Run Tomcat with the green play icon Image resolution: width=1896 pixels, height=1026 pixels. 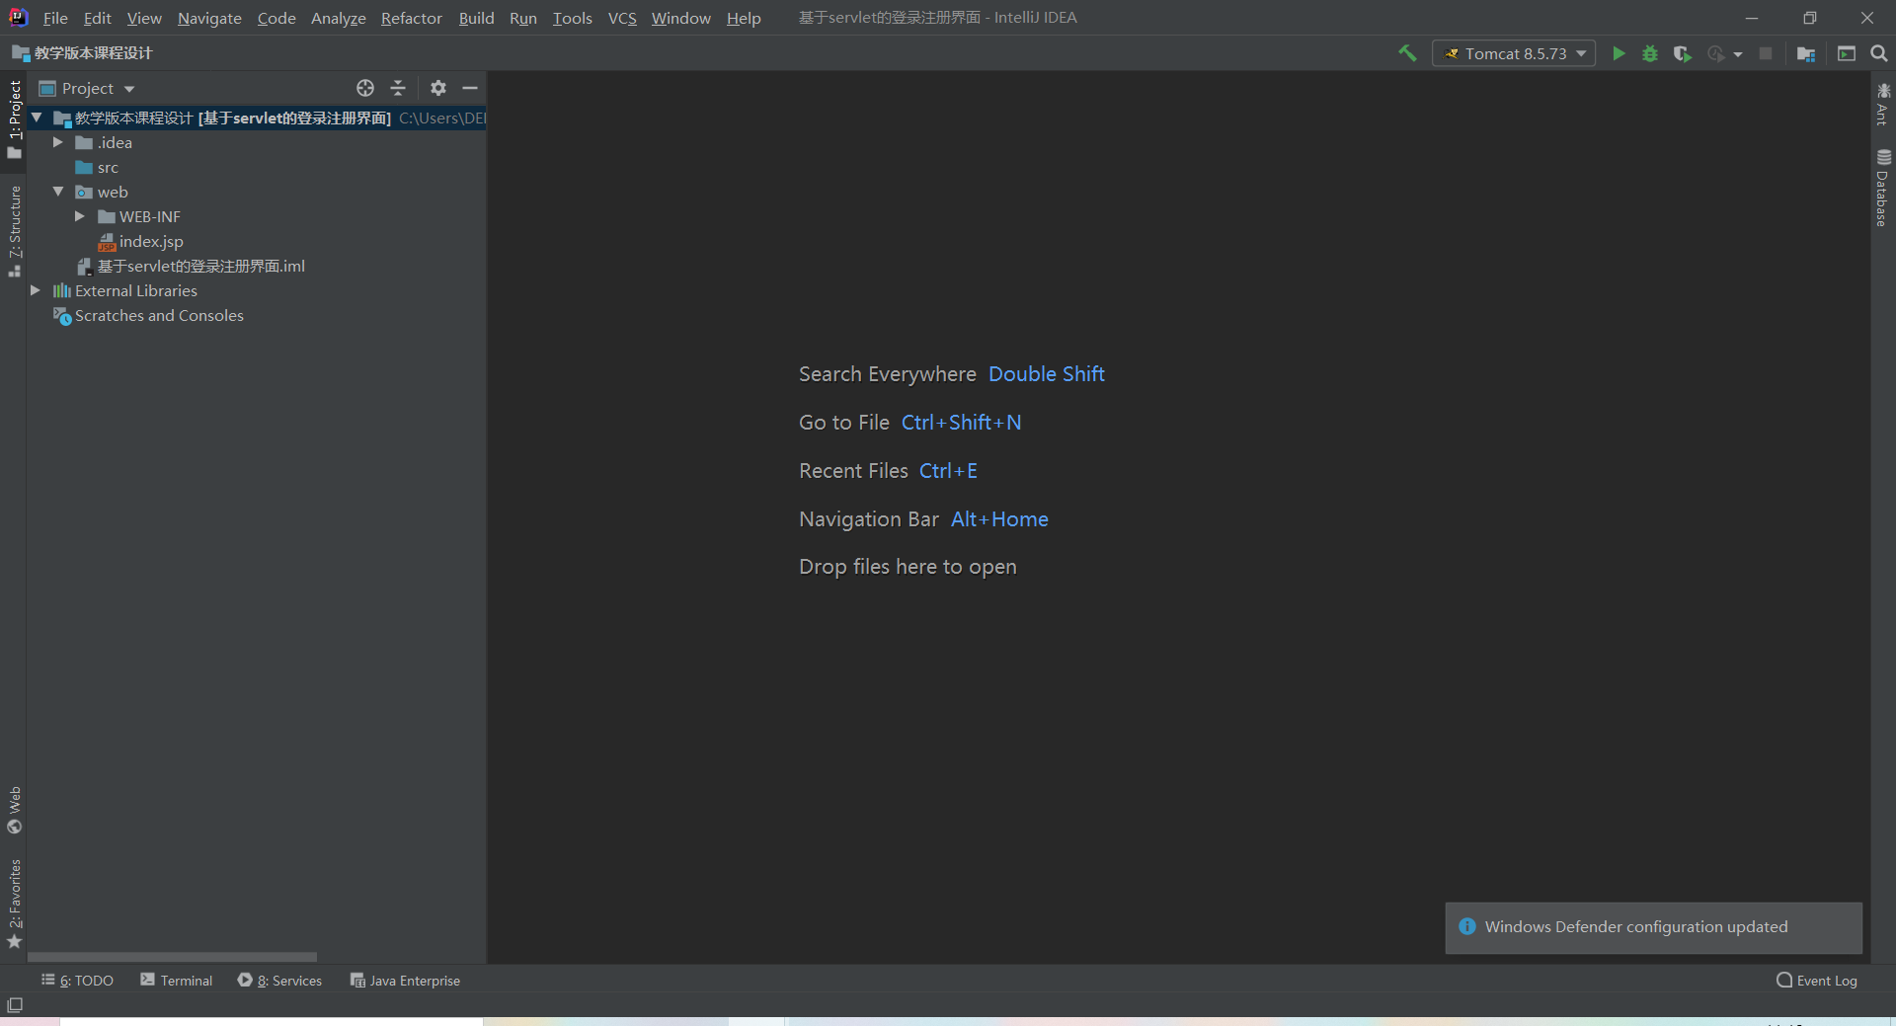(x=1619, y=53)
